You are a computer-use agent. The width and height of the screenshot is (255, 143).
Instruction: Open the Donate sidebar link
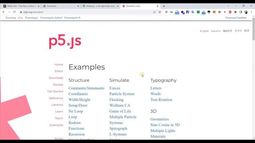pyautogui.click(x=58, y=85)
